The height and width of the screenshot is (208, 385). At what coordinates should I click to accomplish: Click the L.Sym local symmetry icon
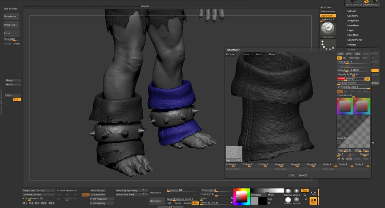[x=313, y=193]
